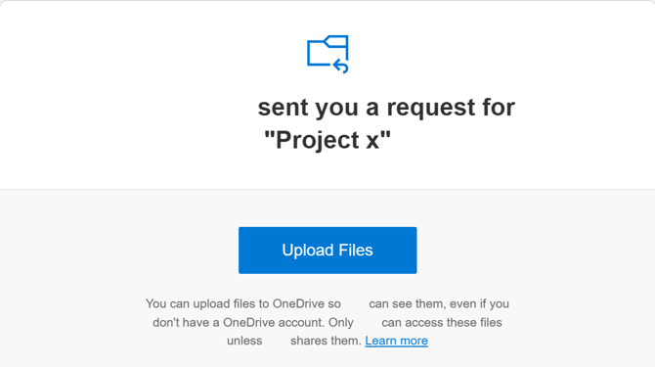Click the "can see them, even if you" text
This screenshot has width=655, height=367.
click(x=439, y=304)
